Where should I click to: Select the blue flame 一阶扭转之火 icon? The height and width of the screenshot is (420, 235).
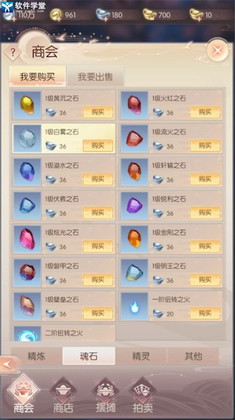point(134,306)
